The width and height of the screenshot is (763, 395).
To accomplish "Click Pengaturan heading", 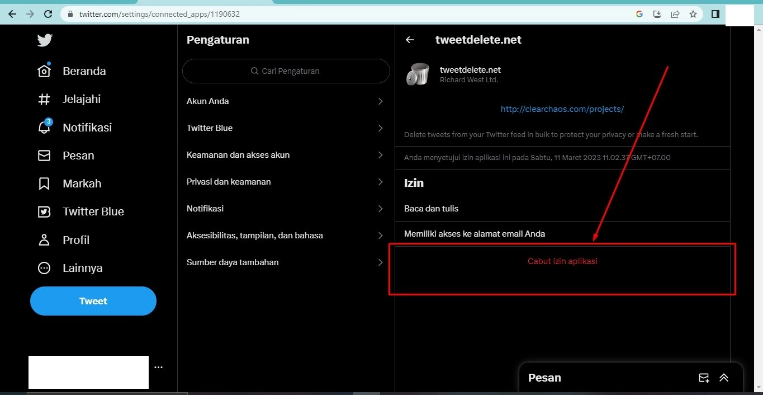I will [x=218, y=40].
